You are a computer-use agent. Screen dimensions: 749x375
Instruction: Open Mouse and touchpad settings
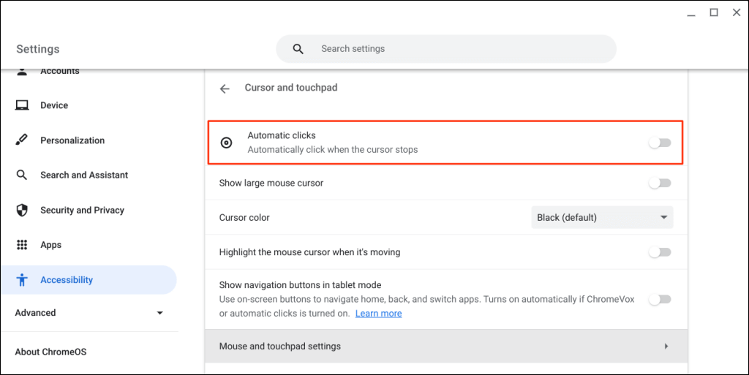[x=446, y=346]
